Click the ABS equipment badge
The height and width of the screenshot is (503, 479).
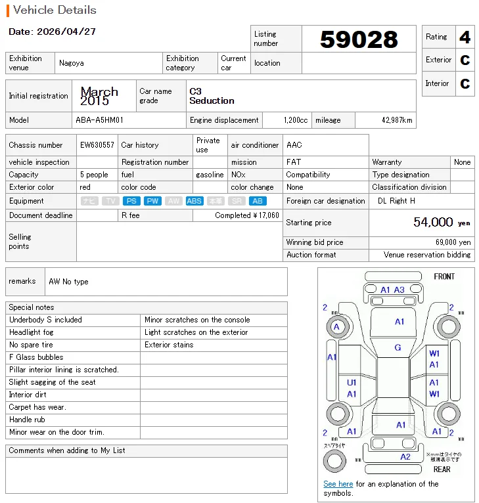click(x=194, y=201)
